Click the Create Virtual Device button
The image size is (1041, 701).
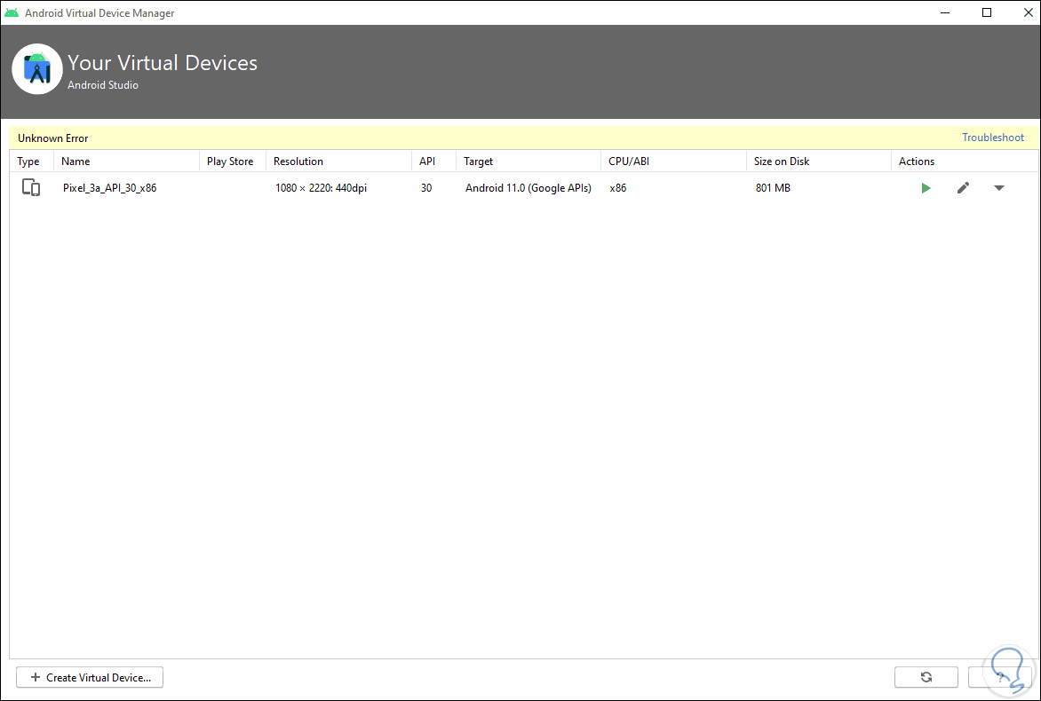tap(90, 677)
